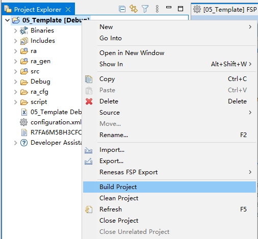Click the Developer Assistance question mark icon
Viewport: 258px width, 239px height.
tap(24, 143)
